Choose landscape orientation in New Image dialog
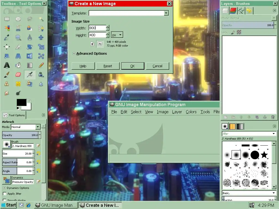 [x=100, y=44]
